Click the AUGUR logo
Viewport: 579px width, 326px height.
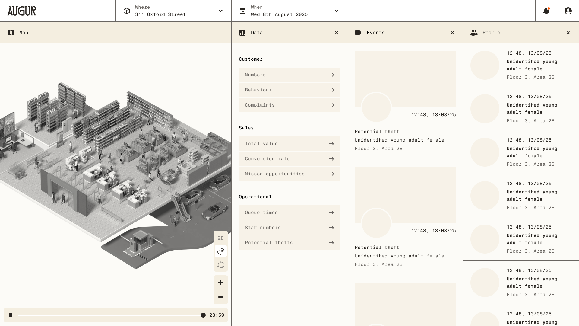click(22, 11)
